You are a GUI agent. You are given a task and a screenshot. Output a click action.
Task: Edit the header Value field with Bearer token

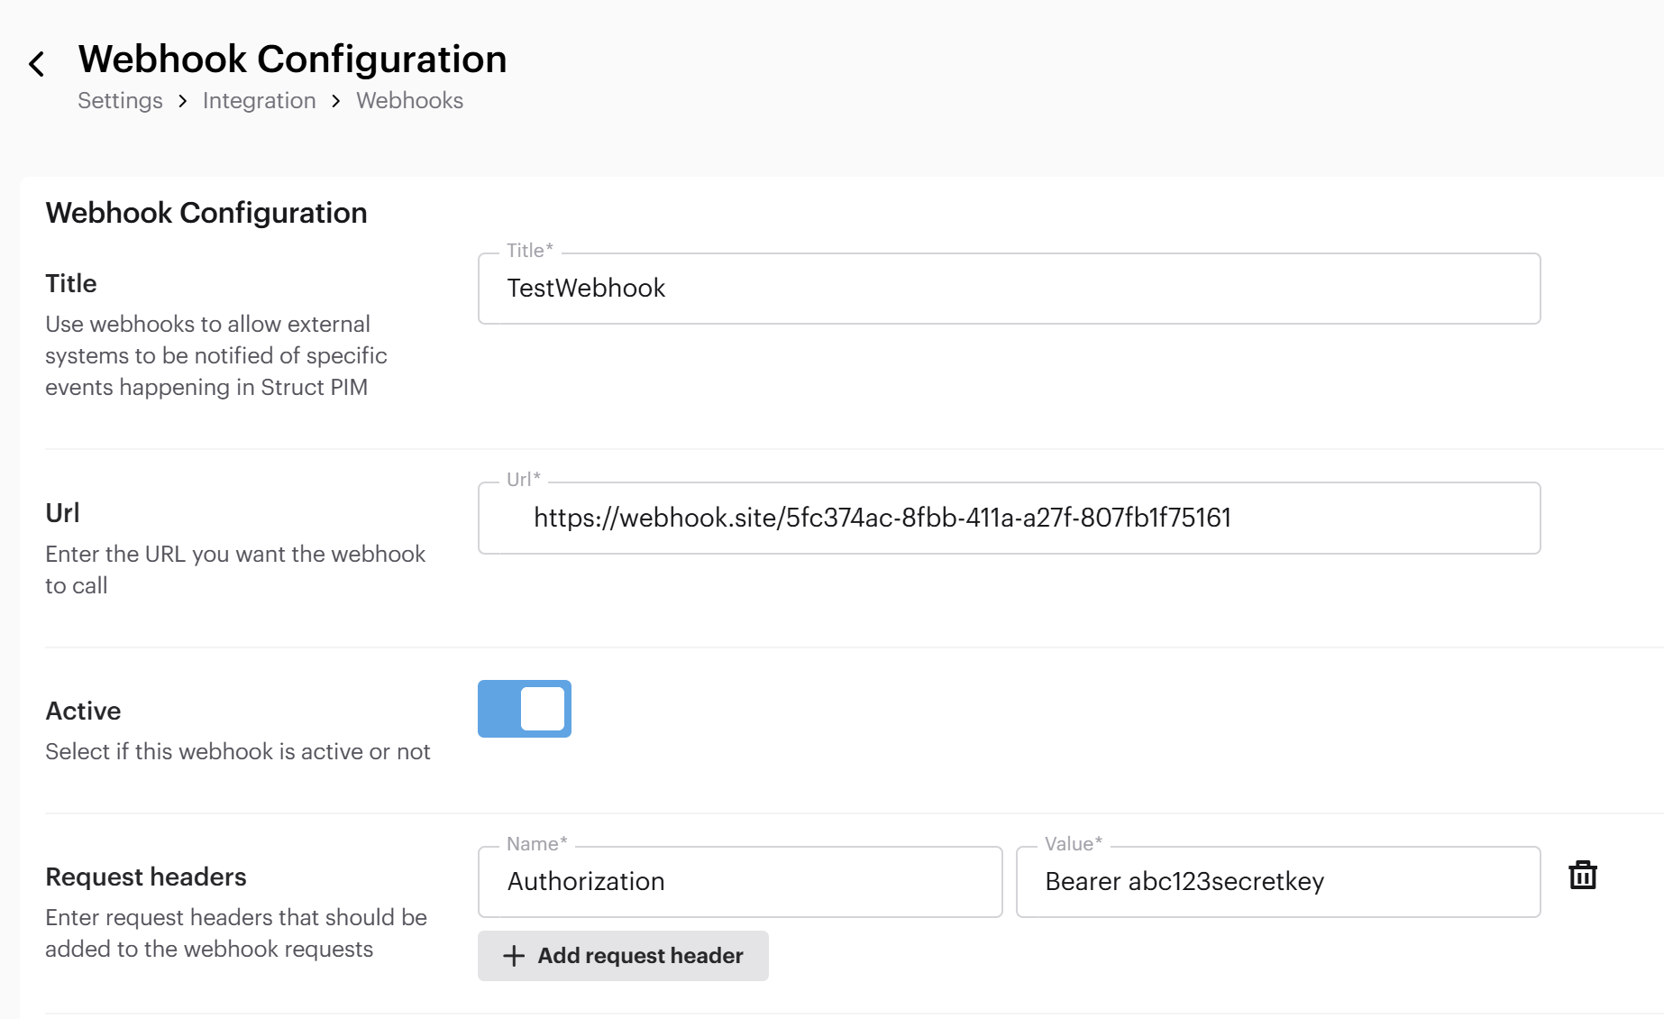pos(1276,882)
